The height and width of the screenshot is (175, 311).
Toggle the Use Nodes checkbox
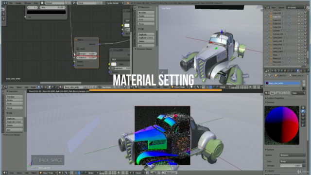[100, 87]
